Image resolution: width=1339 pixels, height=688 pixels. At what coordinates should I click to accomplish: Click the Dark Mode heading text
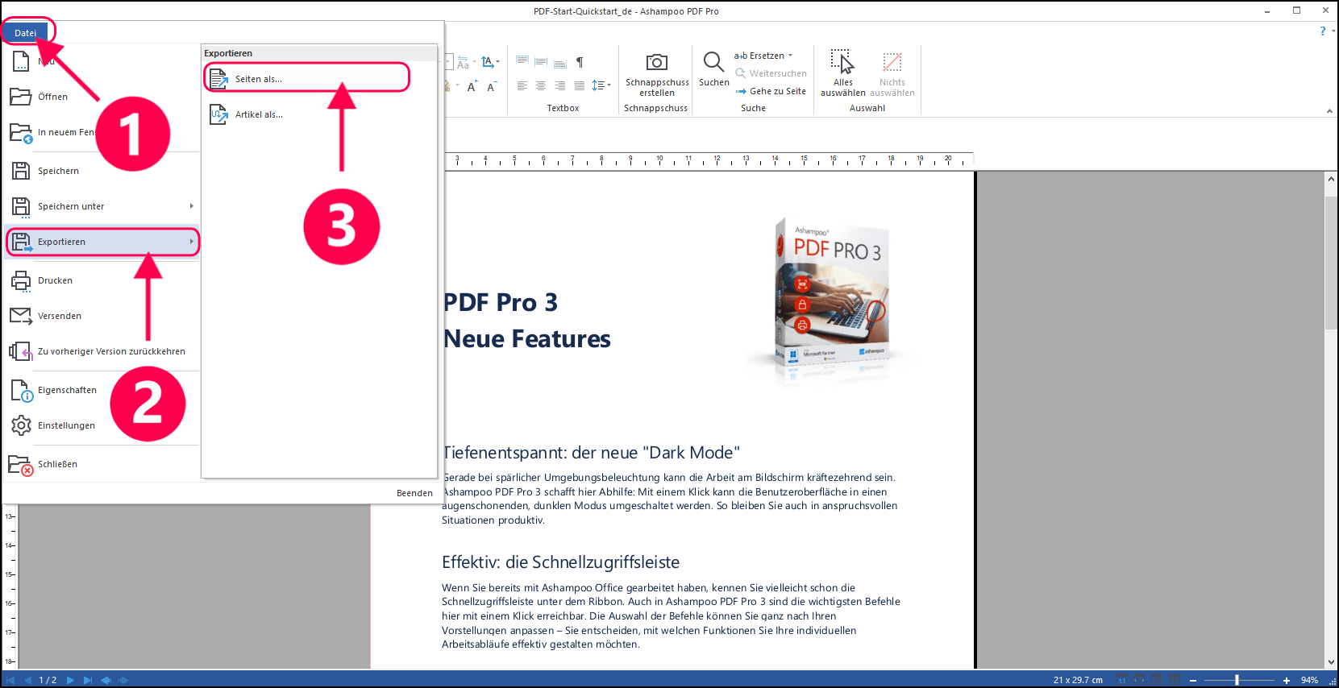click(591, 453)
